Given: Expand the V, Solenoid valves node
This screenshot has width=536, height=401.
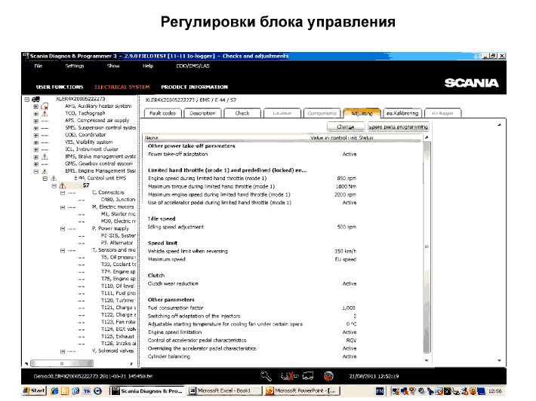Looking at the screenshot, I should click(x=62, y=350).
